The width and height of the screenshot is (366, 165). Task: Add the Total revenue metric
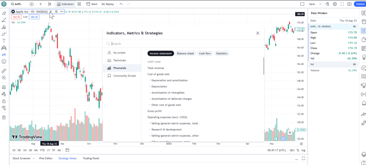point(156,68)
